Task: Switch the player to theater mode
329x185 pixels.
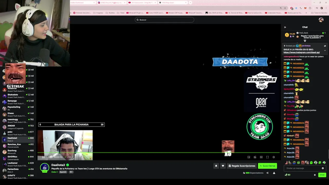Action: (x=261, y=157)
